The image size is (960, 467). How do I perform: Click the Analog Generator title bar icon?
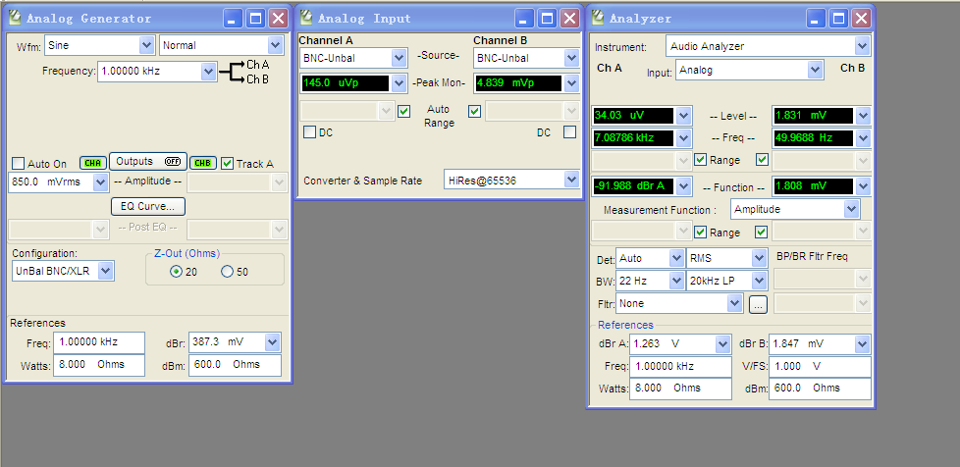tap(14, 19)
